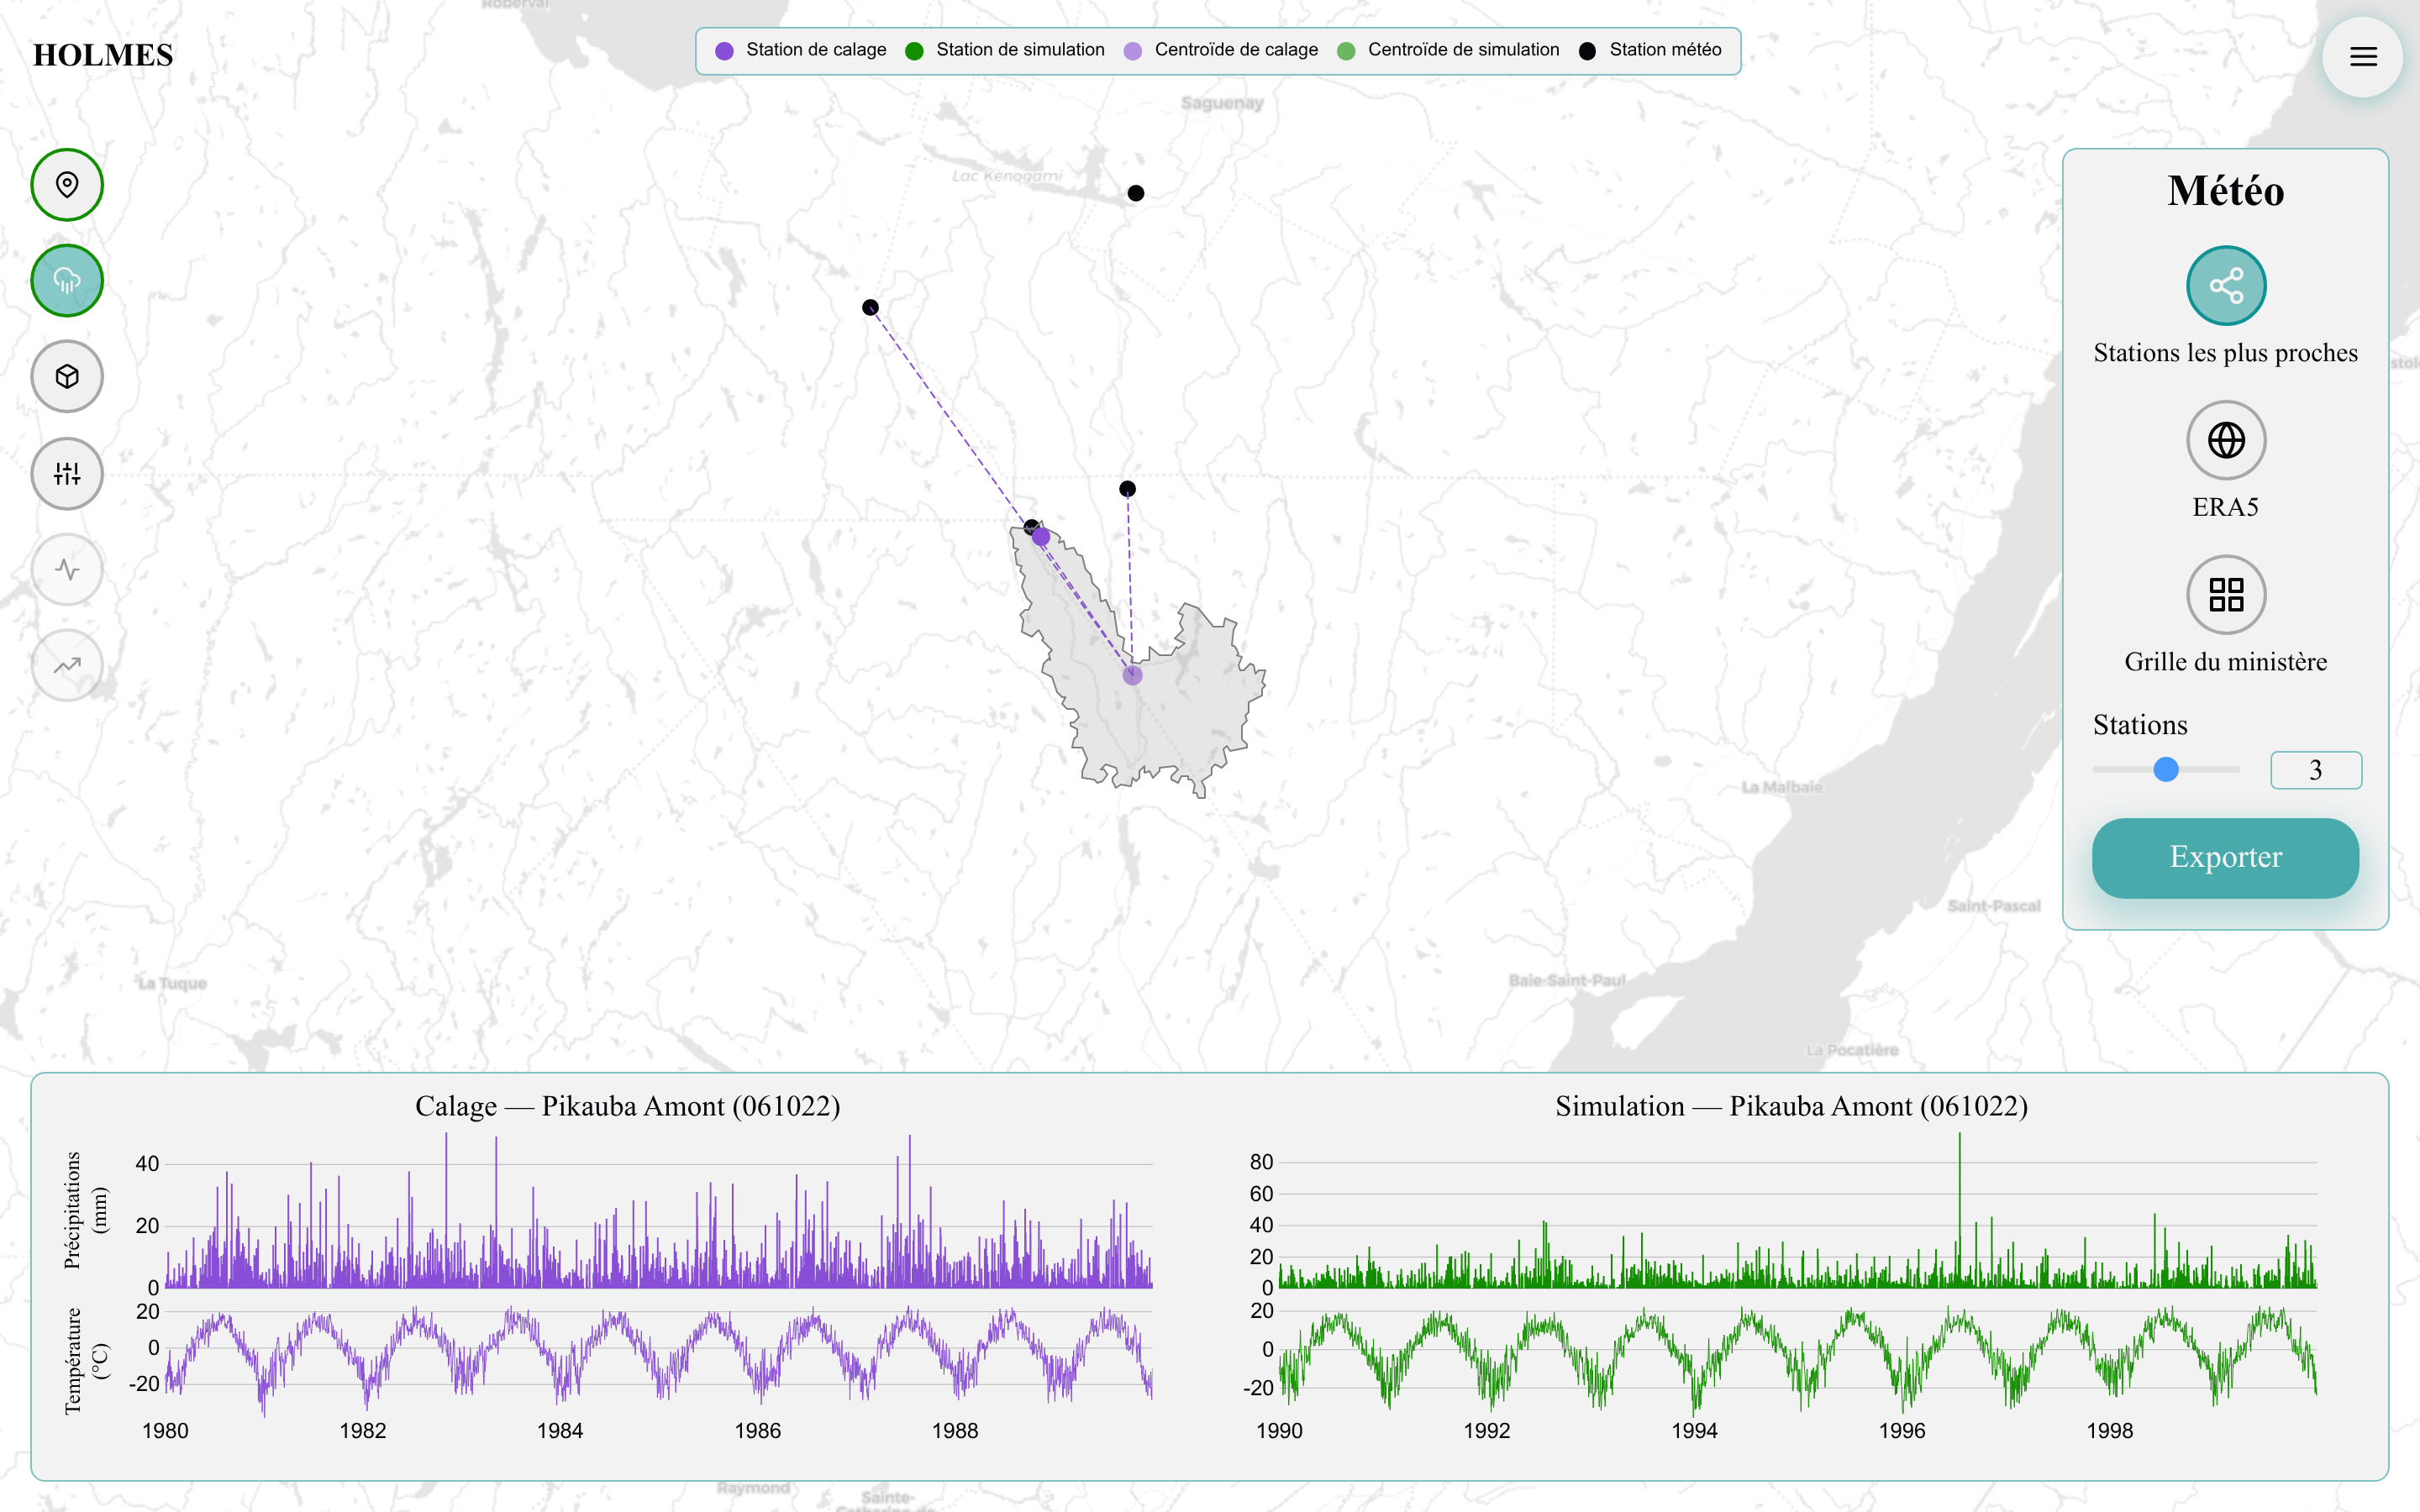The height and width of the screenshot is (1512, 2420).
Task: Click the light purple calibration centroid marker
Action: point(1132,675)
